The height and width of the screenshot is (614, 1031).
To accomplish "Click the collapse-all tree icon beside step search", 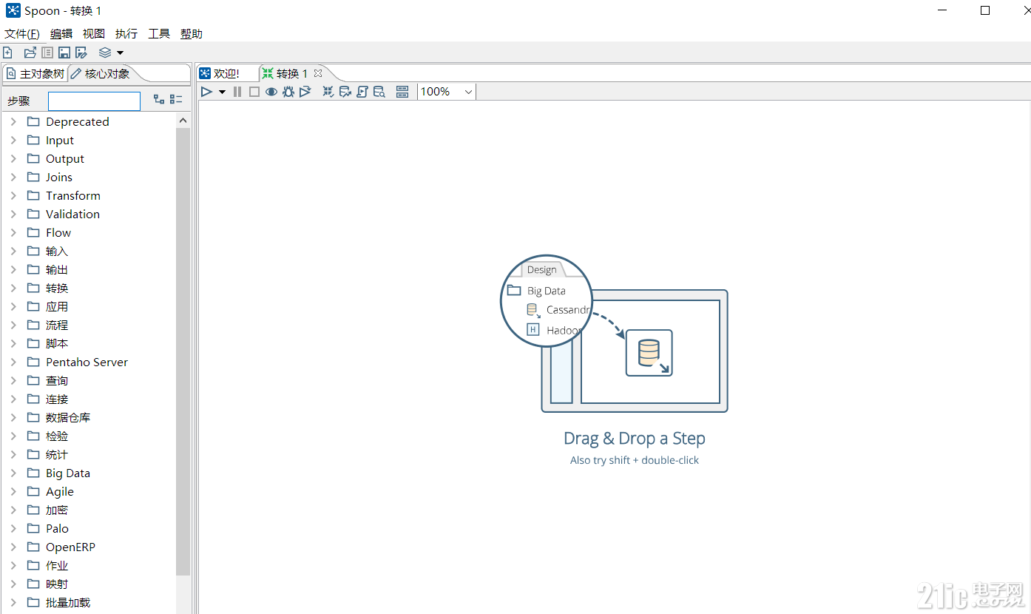I will 176,99.
